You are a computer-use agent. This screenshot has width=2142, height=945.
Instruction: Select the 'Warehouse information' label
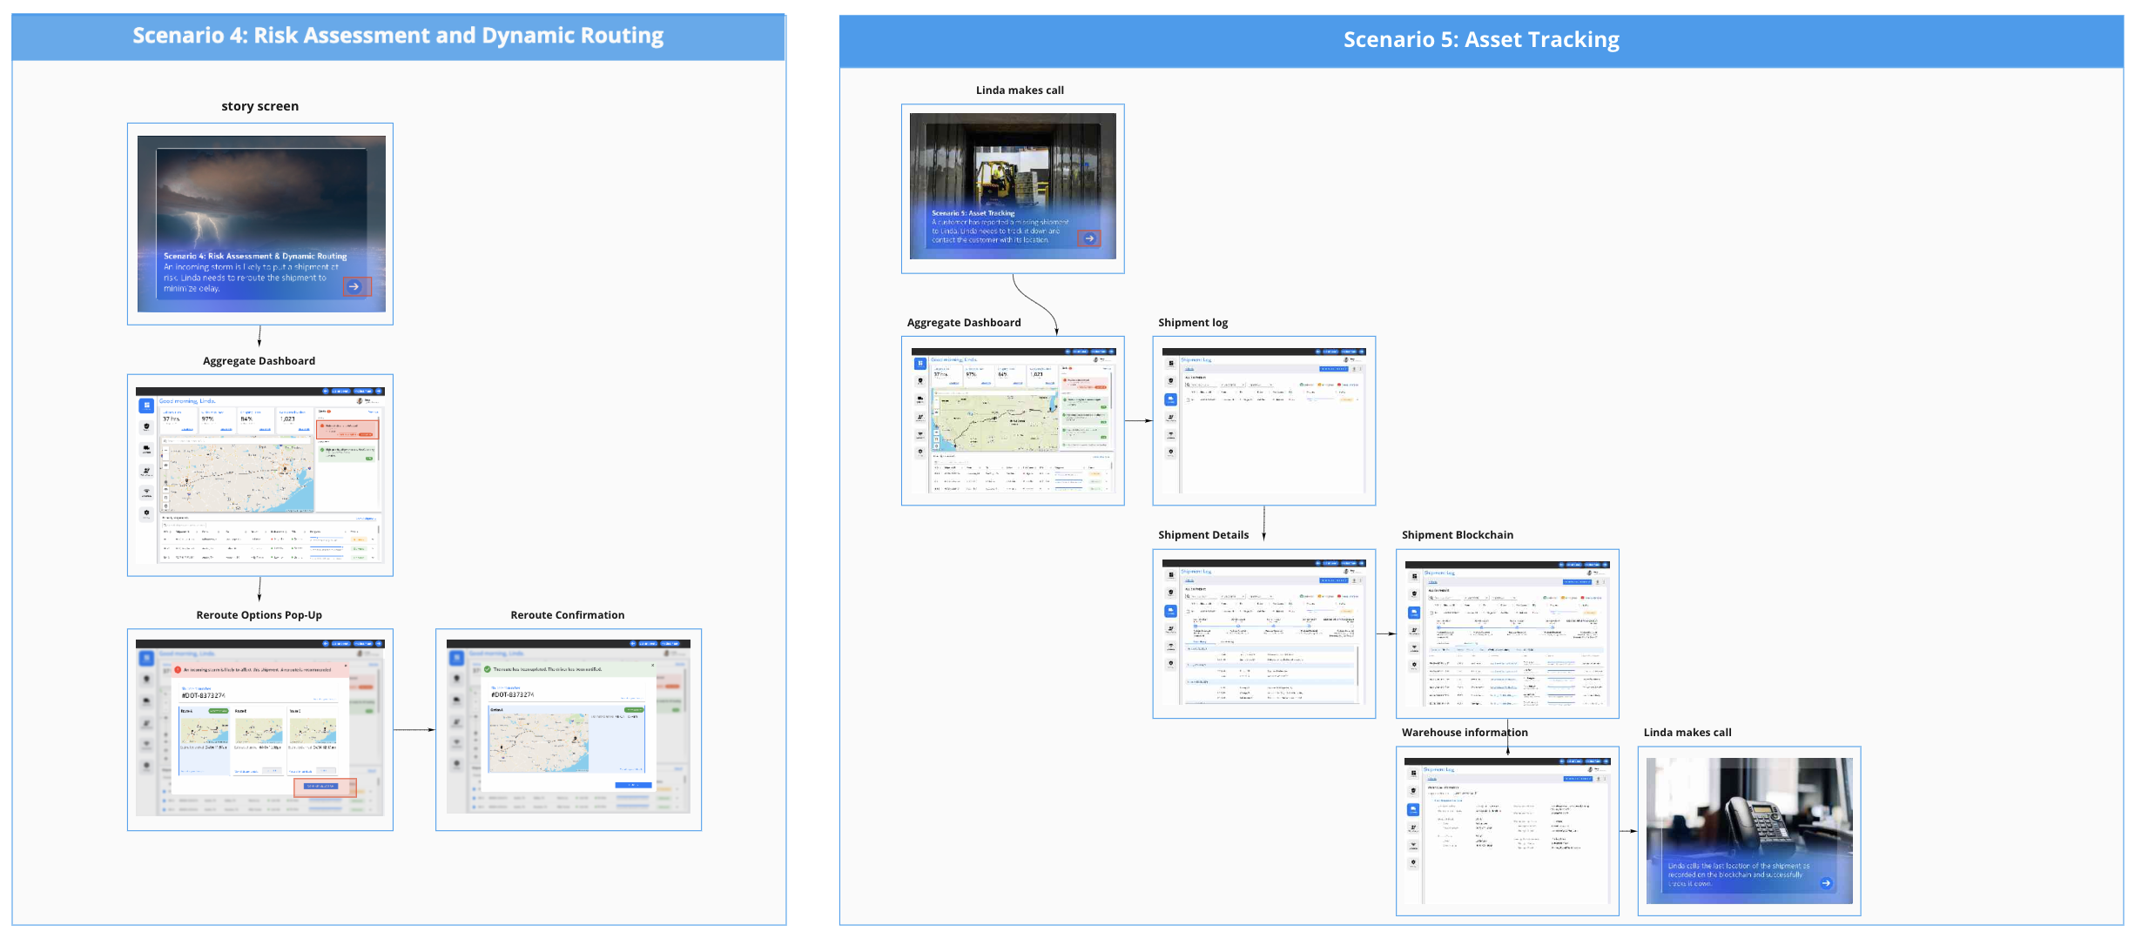(x=1465, y=733)
